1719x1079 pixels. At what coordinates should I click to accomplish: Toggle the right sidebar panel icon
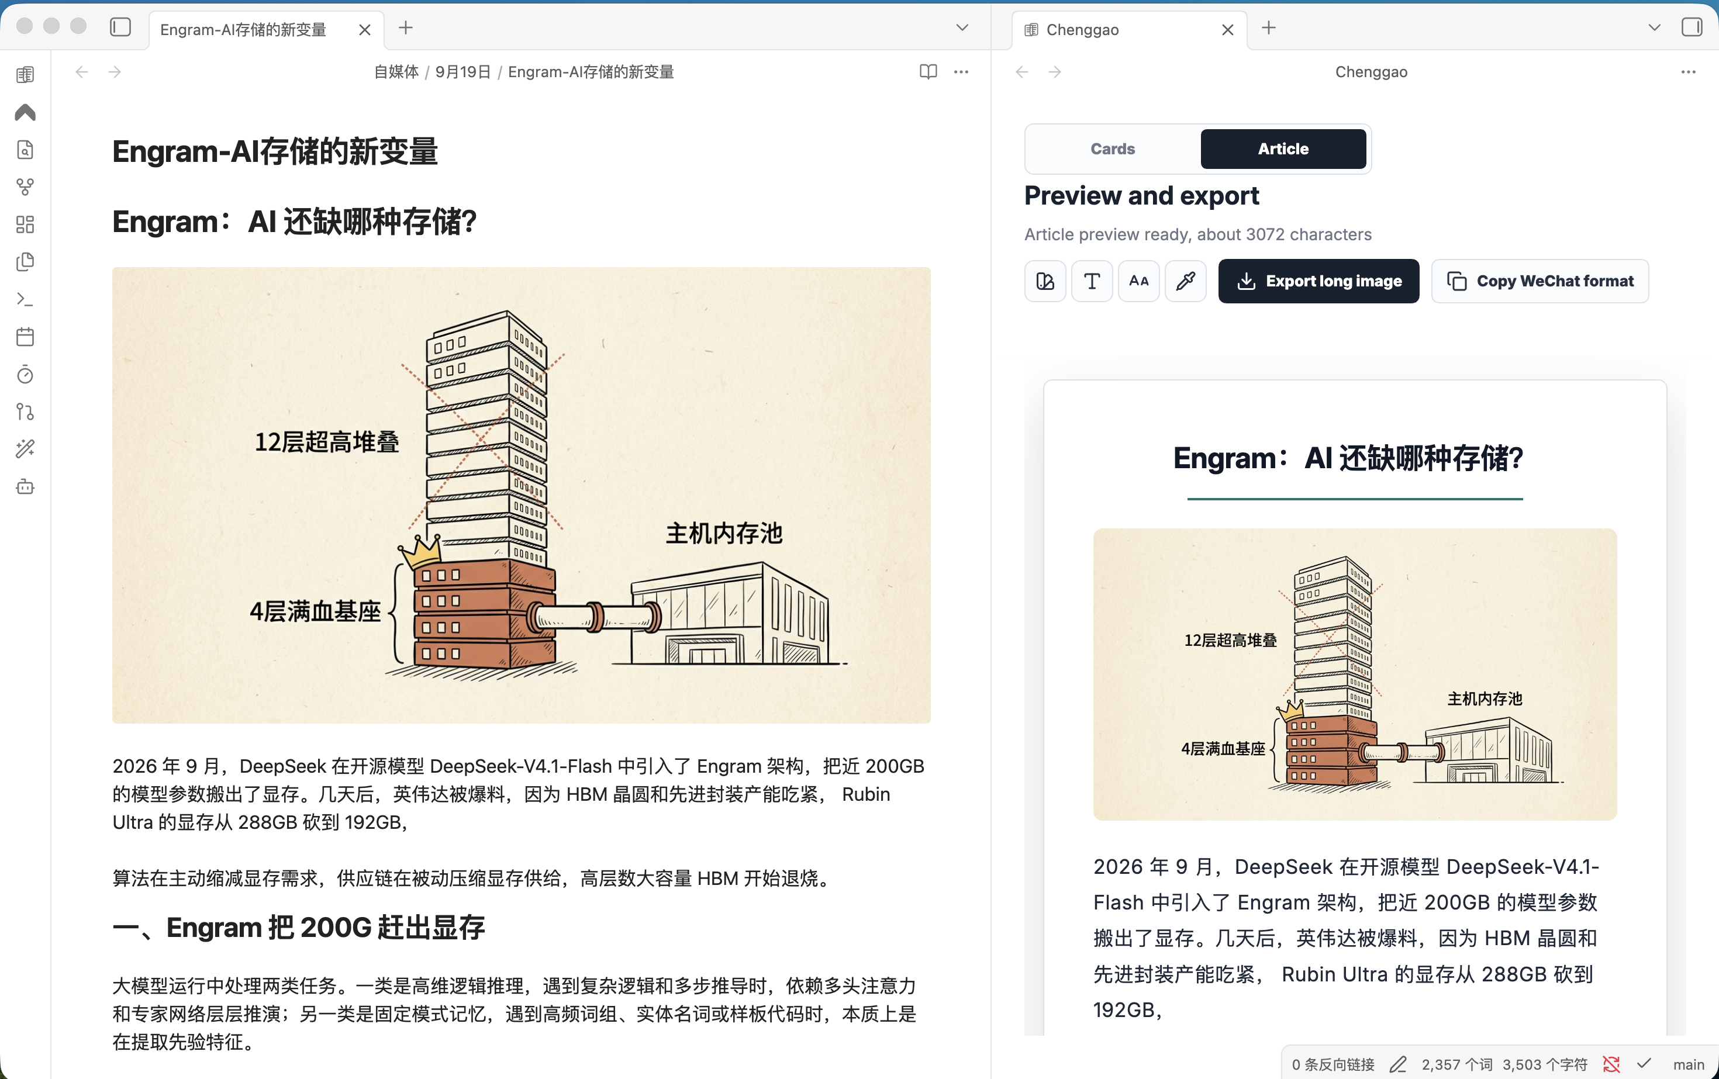pos(1691,27)
